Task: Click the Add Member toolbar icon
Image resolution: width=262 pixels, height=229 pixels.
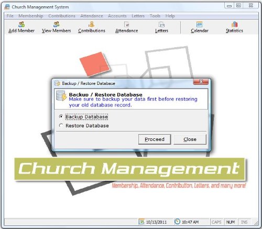Action: click(21, 25)
